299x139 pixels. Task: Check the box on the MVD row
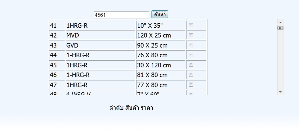point(191,35)
